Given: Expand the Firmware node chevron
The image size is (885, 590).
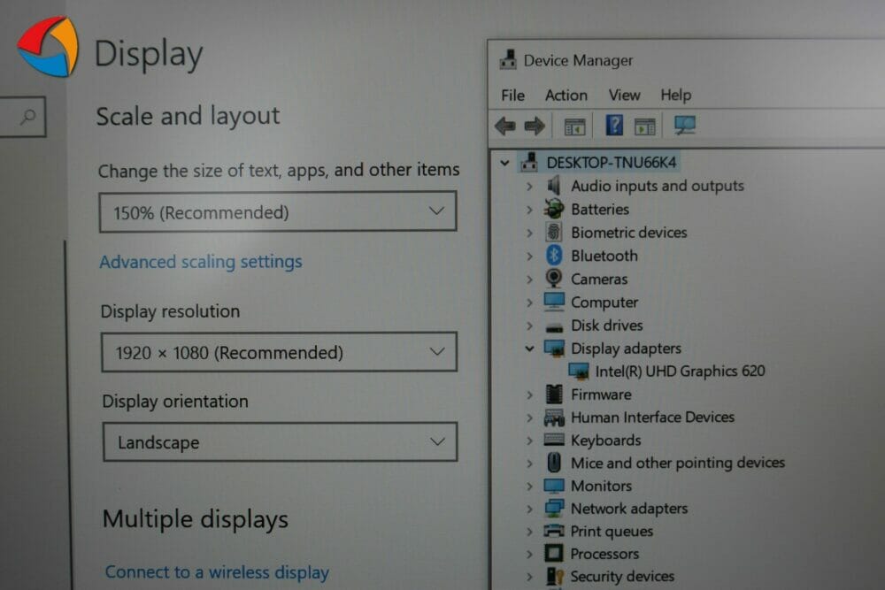Looking at the screenshot, I should pos(529,395).
